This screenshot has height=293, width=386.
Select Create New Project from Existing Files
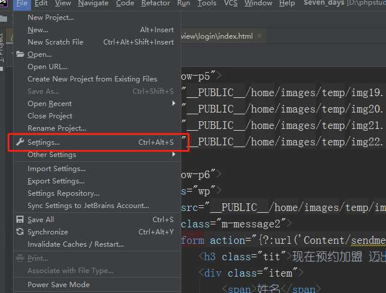[97, 79]
